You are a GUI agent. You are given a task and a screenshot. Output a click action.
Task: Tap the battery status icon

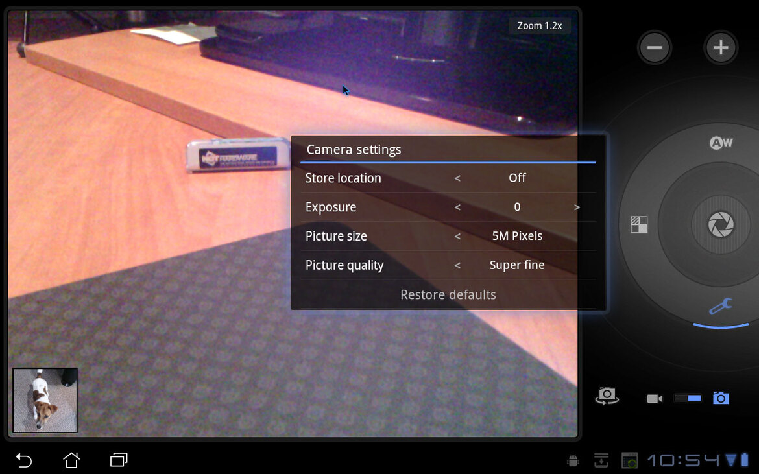tap(745, 460)
